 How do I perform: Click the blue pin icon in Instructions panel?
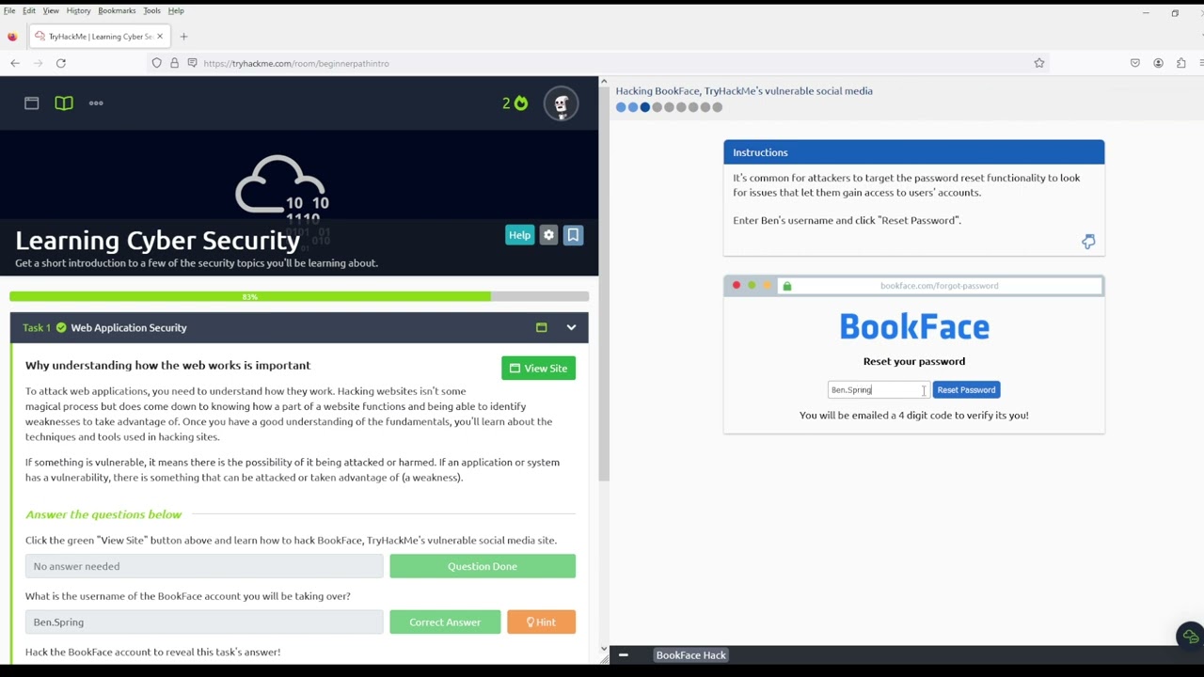tap(1088, 242)
